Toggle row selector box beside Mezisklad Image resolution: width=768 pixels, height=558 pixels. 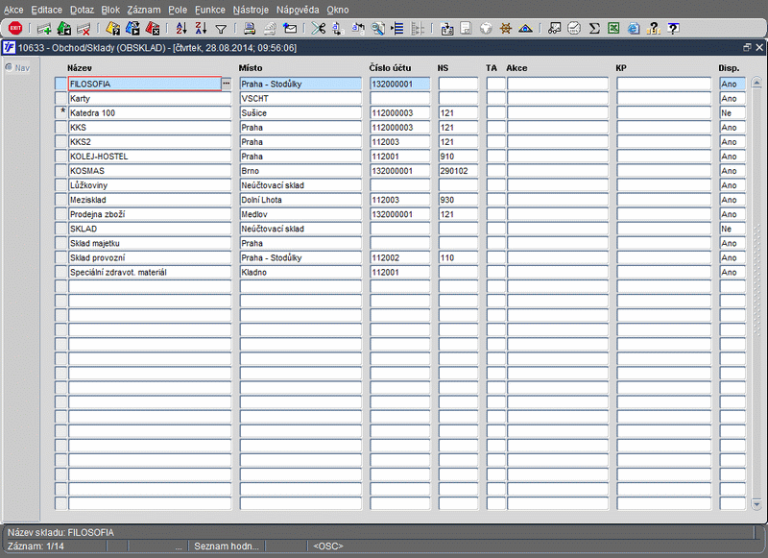click(60, 200)
